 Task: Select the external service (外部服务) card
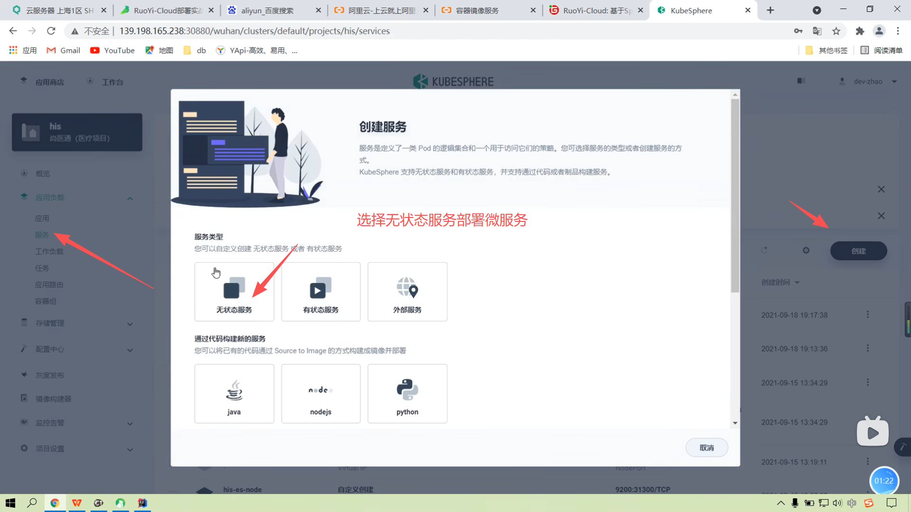click(407, 292)
